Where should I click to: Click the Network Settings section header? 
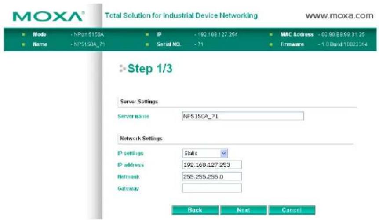pos(141,139)
